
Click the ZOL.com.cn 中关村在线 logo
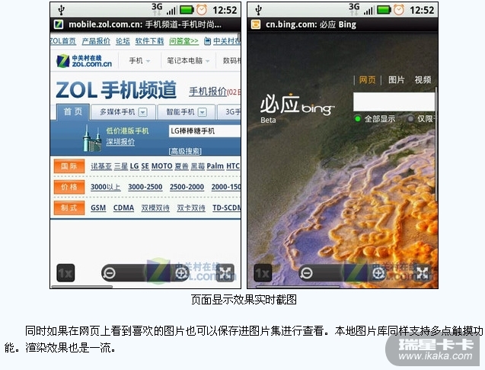click(84, 61)
